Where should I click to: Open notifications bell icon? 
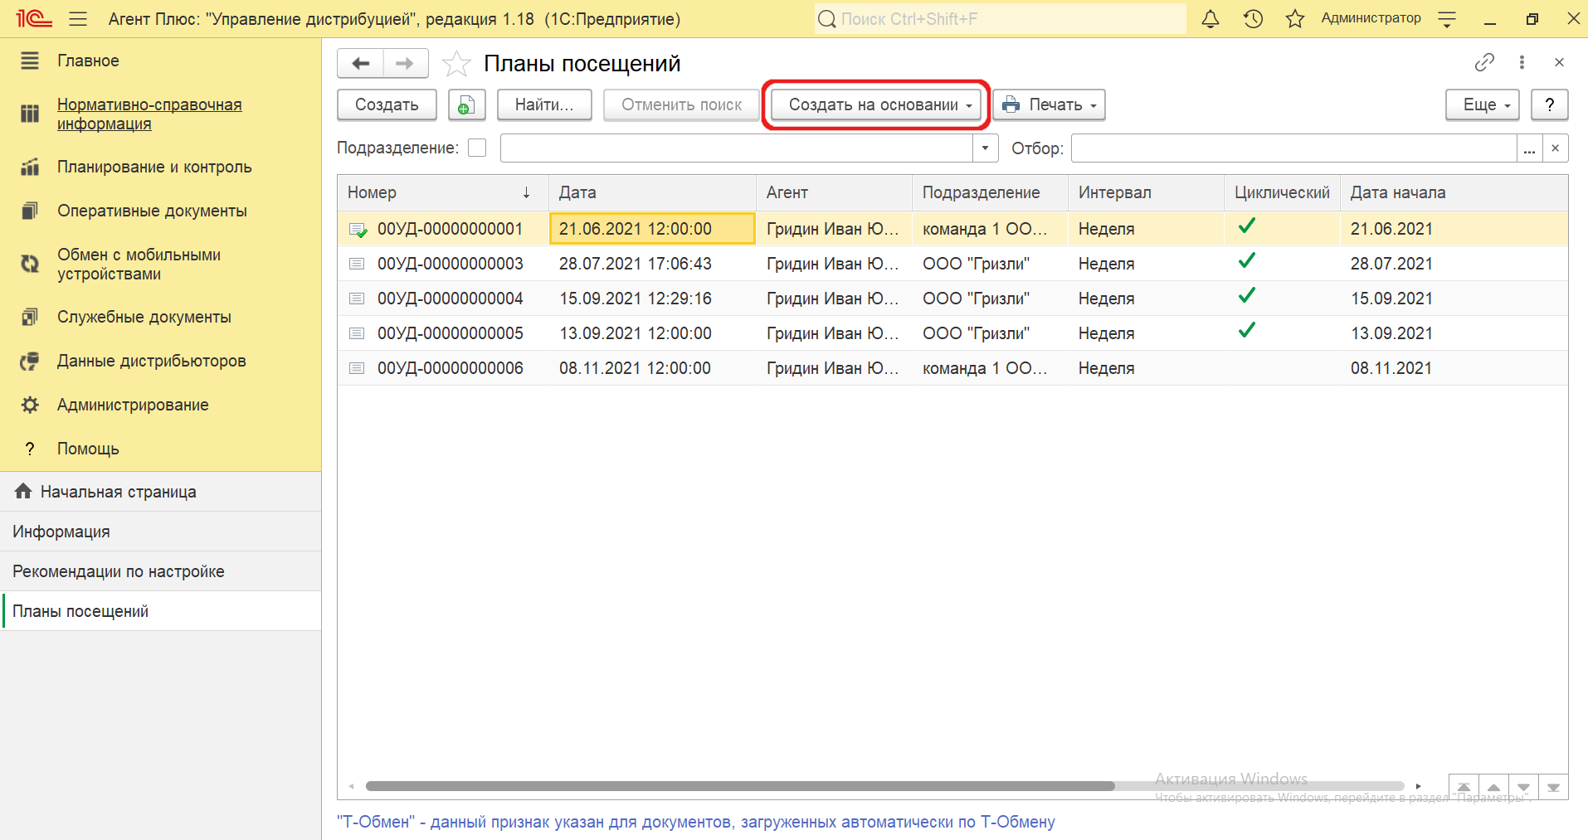1210,18
